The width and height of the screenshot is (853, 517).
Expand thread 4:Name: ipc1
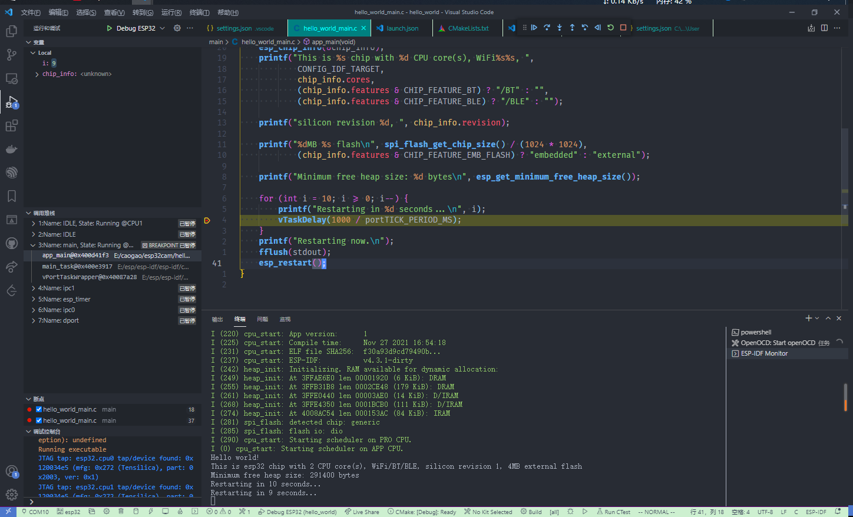(x=33, y=289)
